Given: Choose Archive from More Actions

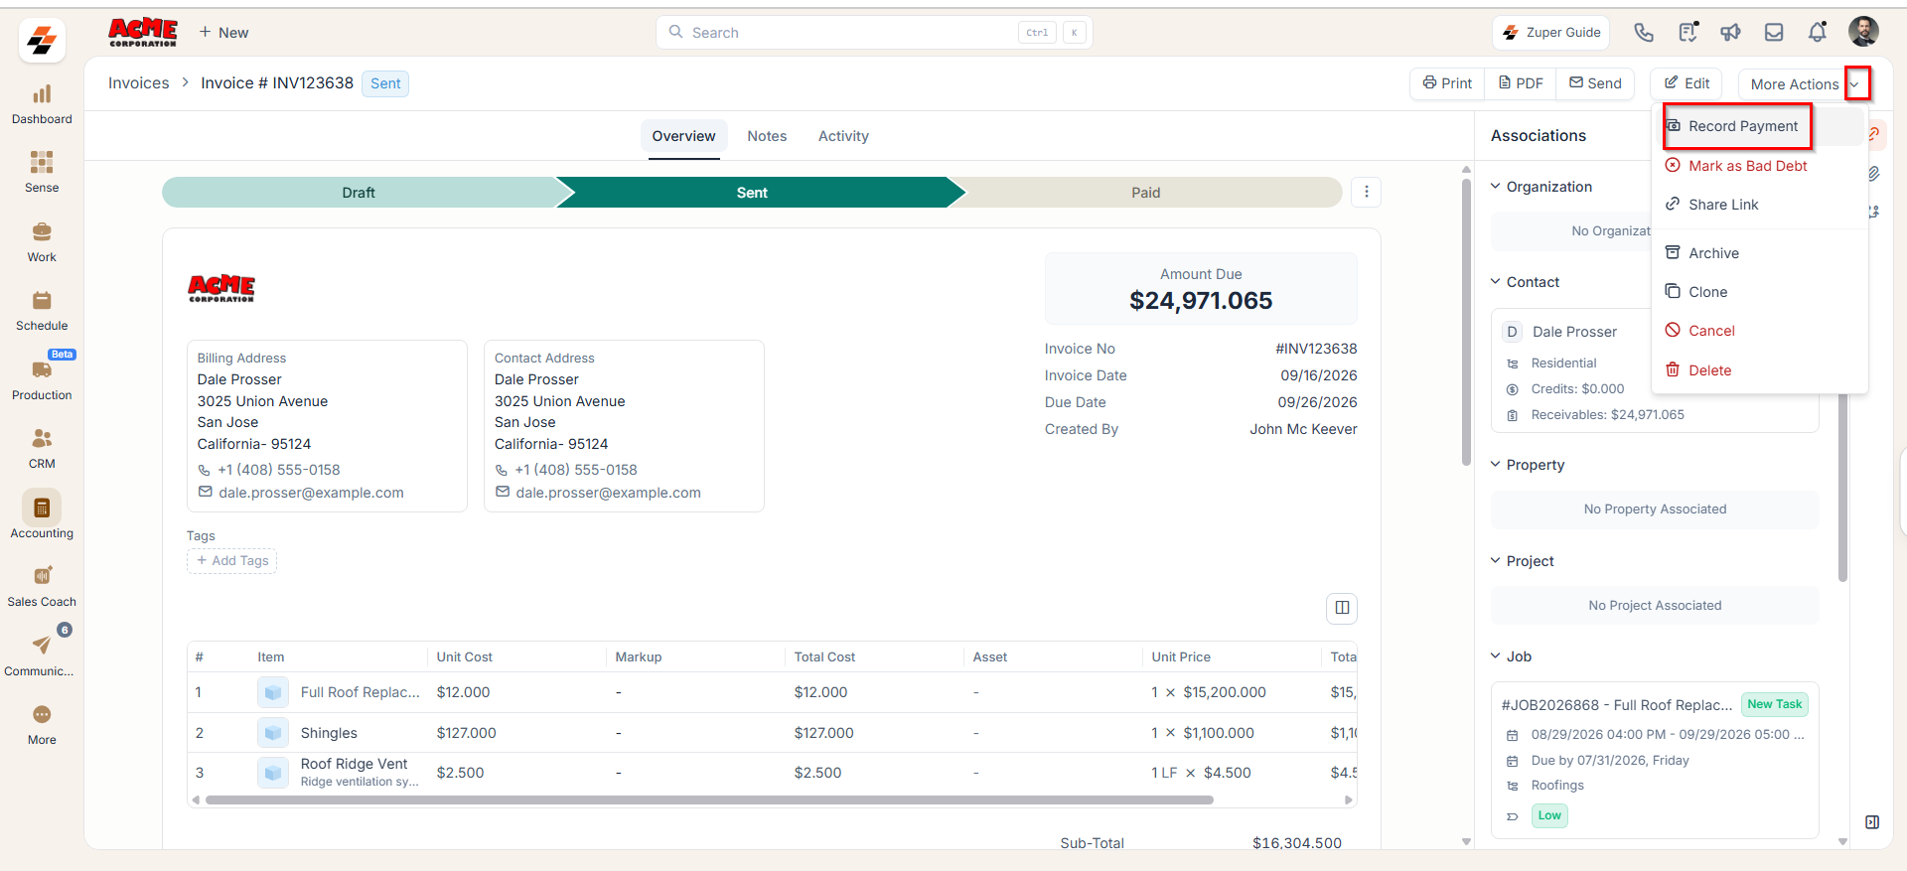Looking at the screenshot, I should pos(1713,253).
